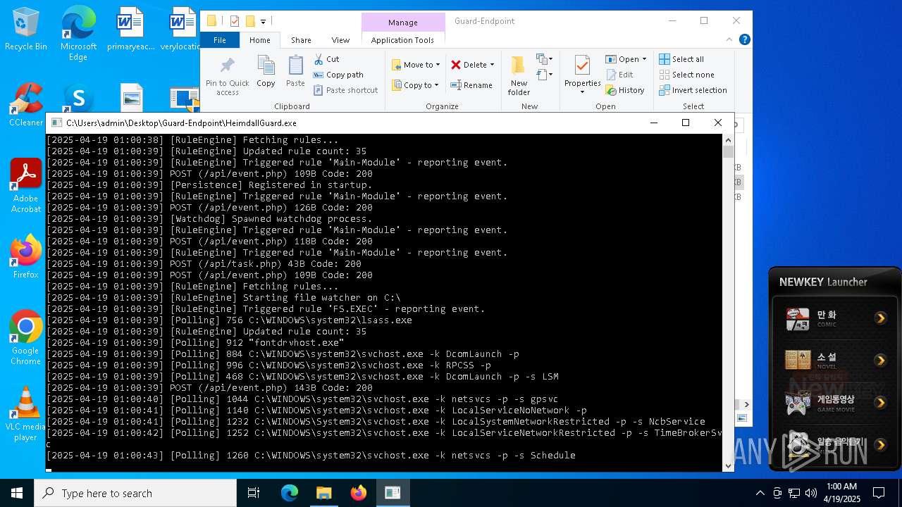Open the primaryeac Word document icon
The width and height of the screenshot is (902, 507).
pyautogui.click(x=130, y=29)
